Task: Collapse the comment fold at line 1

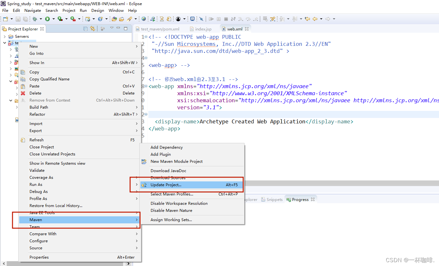Action: (146, 37)
